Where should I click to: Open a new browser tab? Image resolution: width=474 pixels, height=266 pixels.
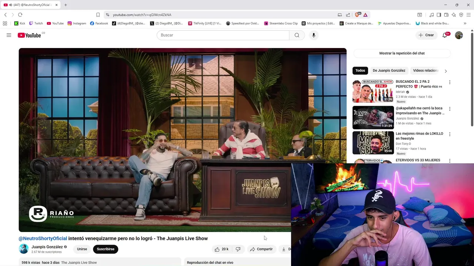(66, 5)
